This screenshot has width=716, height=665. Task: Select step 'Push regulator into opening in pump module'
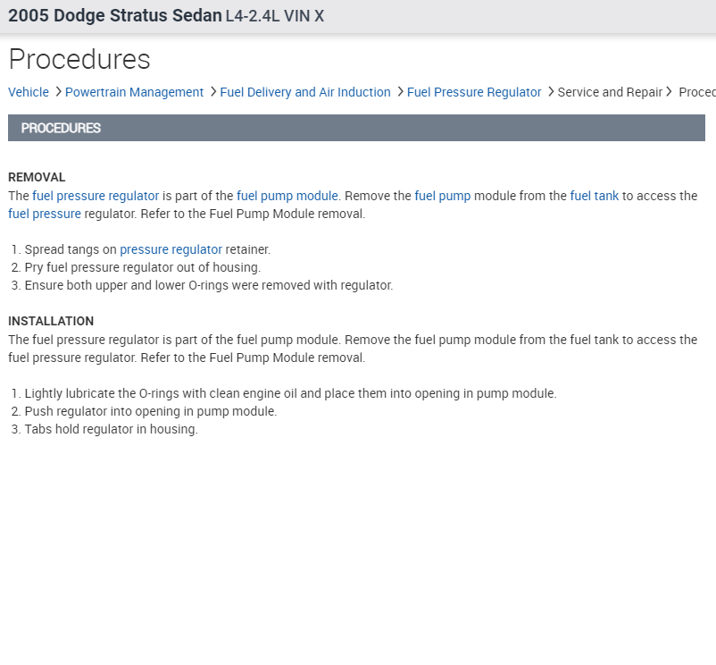click(151, 411)
